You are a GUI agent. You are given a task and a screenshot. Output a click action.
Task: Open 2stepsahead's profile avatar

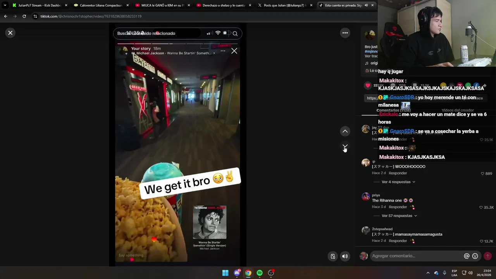click(365, 230)
